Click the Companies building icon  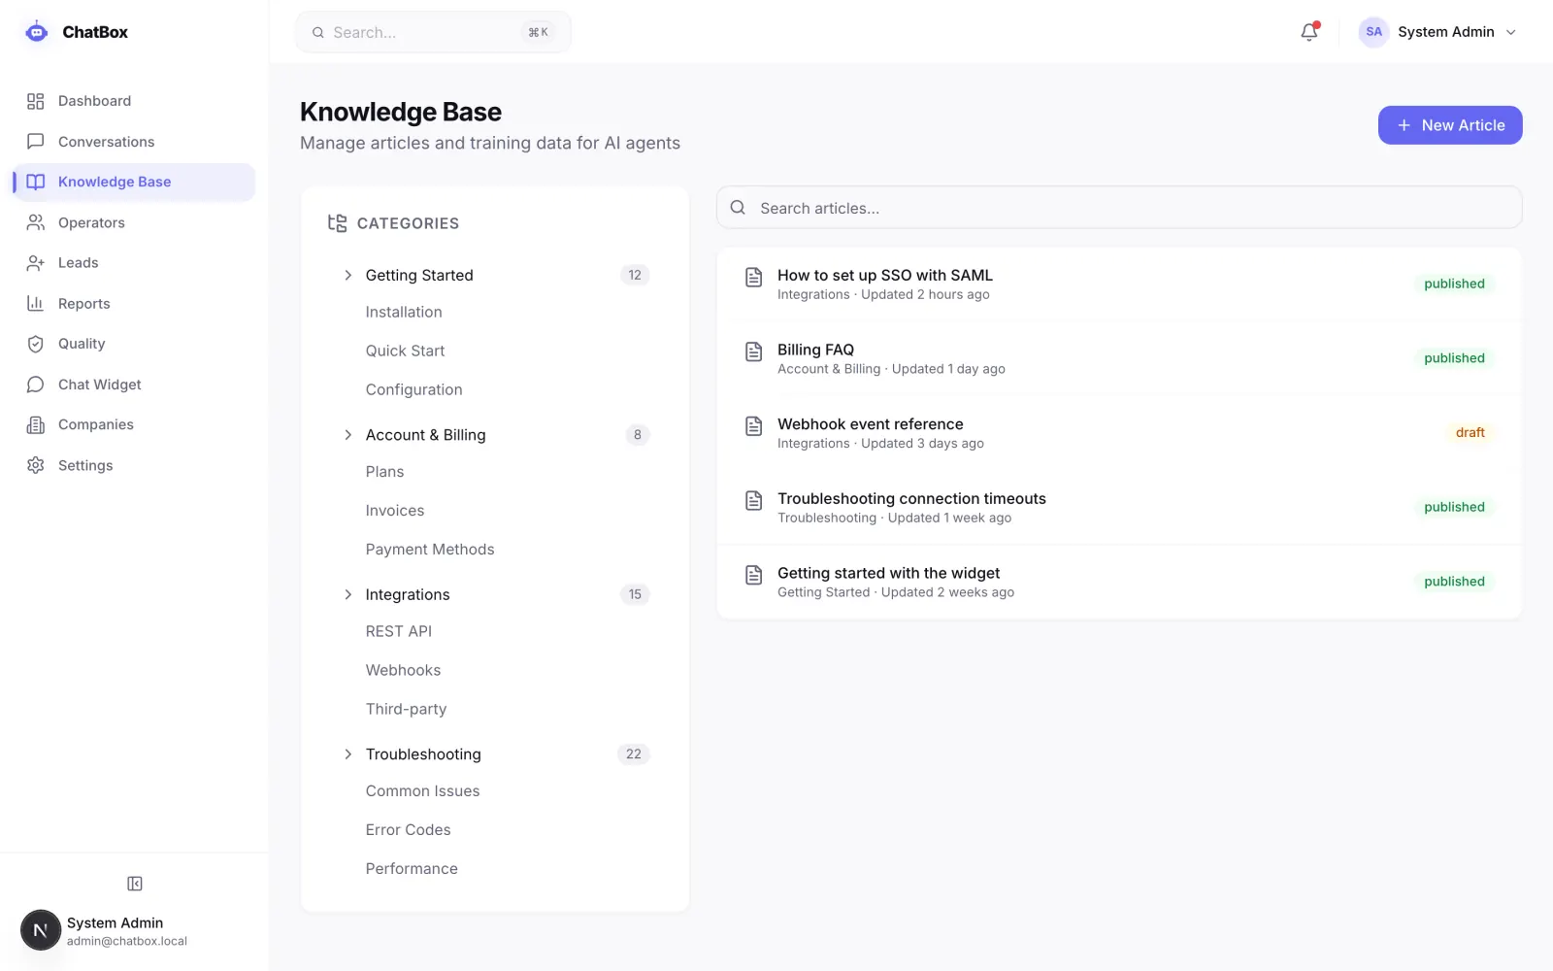(x=36, y=424)
